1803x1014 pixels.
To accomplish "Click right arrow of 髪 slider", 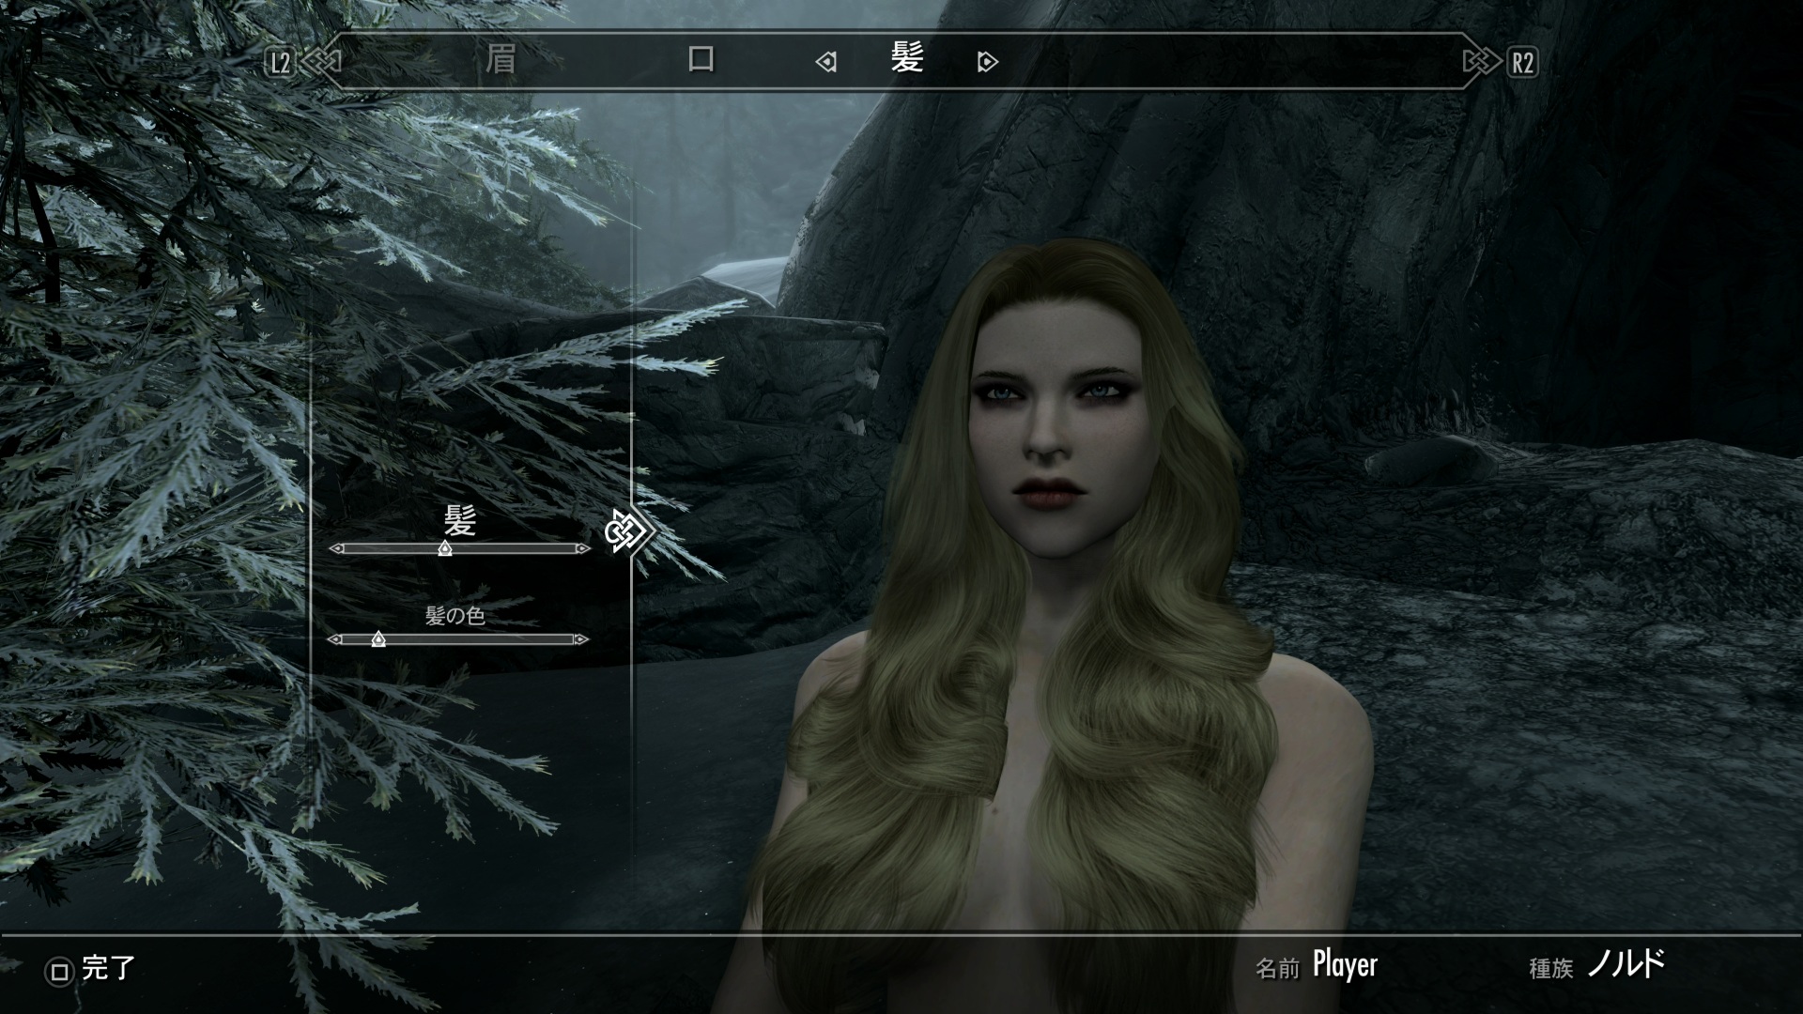I will click(x=583, y=548).
